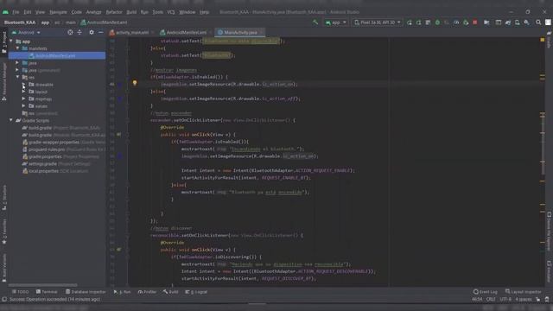The image size is (553, 311).
Task: Open the TODO tool window
Action: click(20, 292)
